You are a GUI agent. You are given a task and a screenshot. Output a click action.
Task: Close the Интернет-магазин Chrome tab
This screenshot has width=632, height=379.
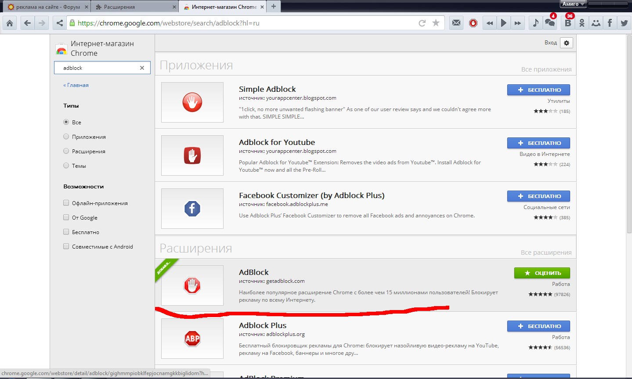tap(262, 7)
